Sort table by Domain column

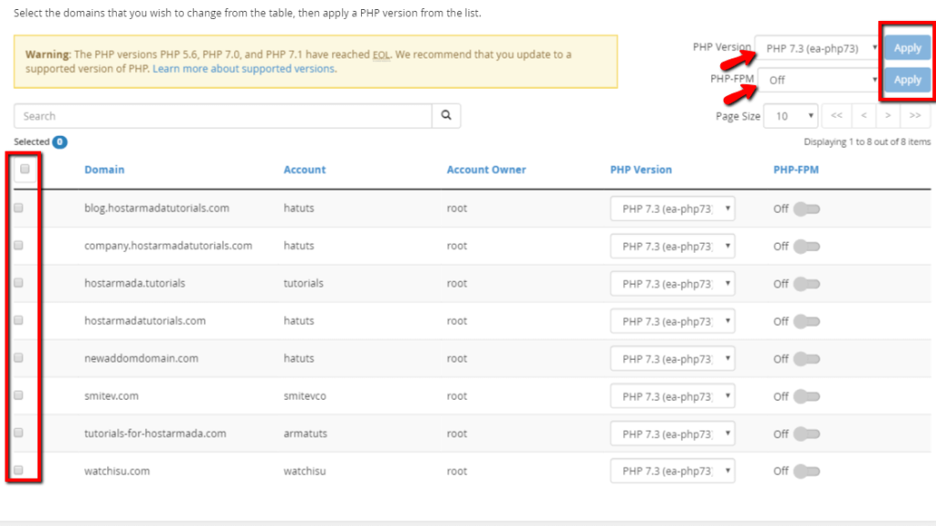(x=104, y=169)
